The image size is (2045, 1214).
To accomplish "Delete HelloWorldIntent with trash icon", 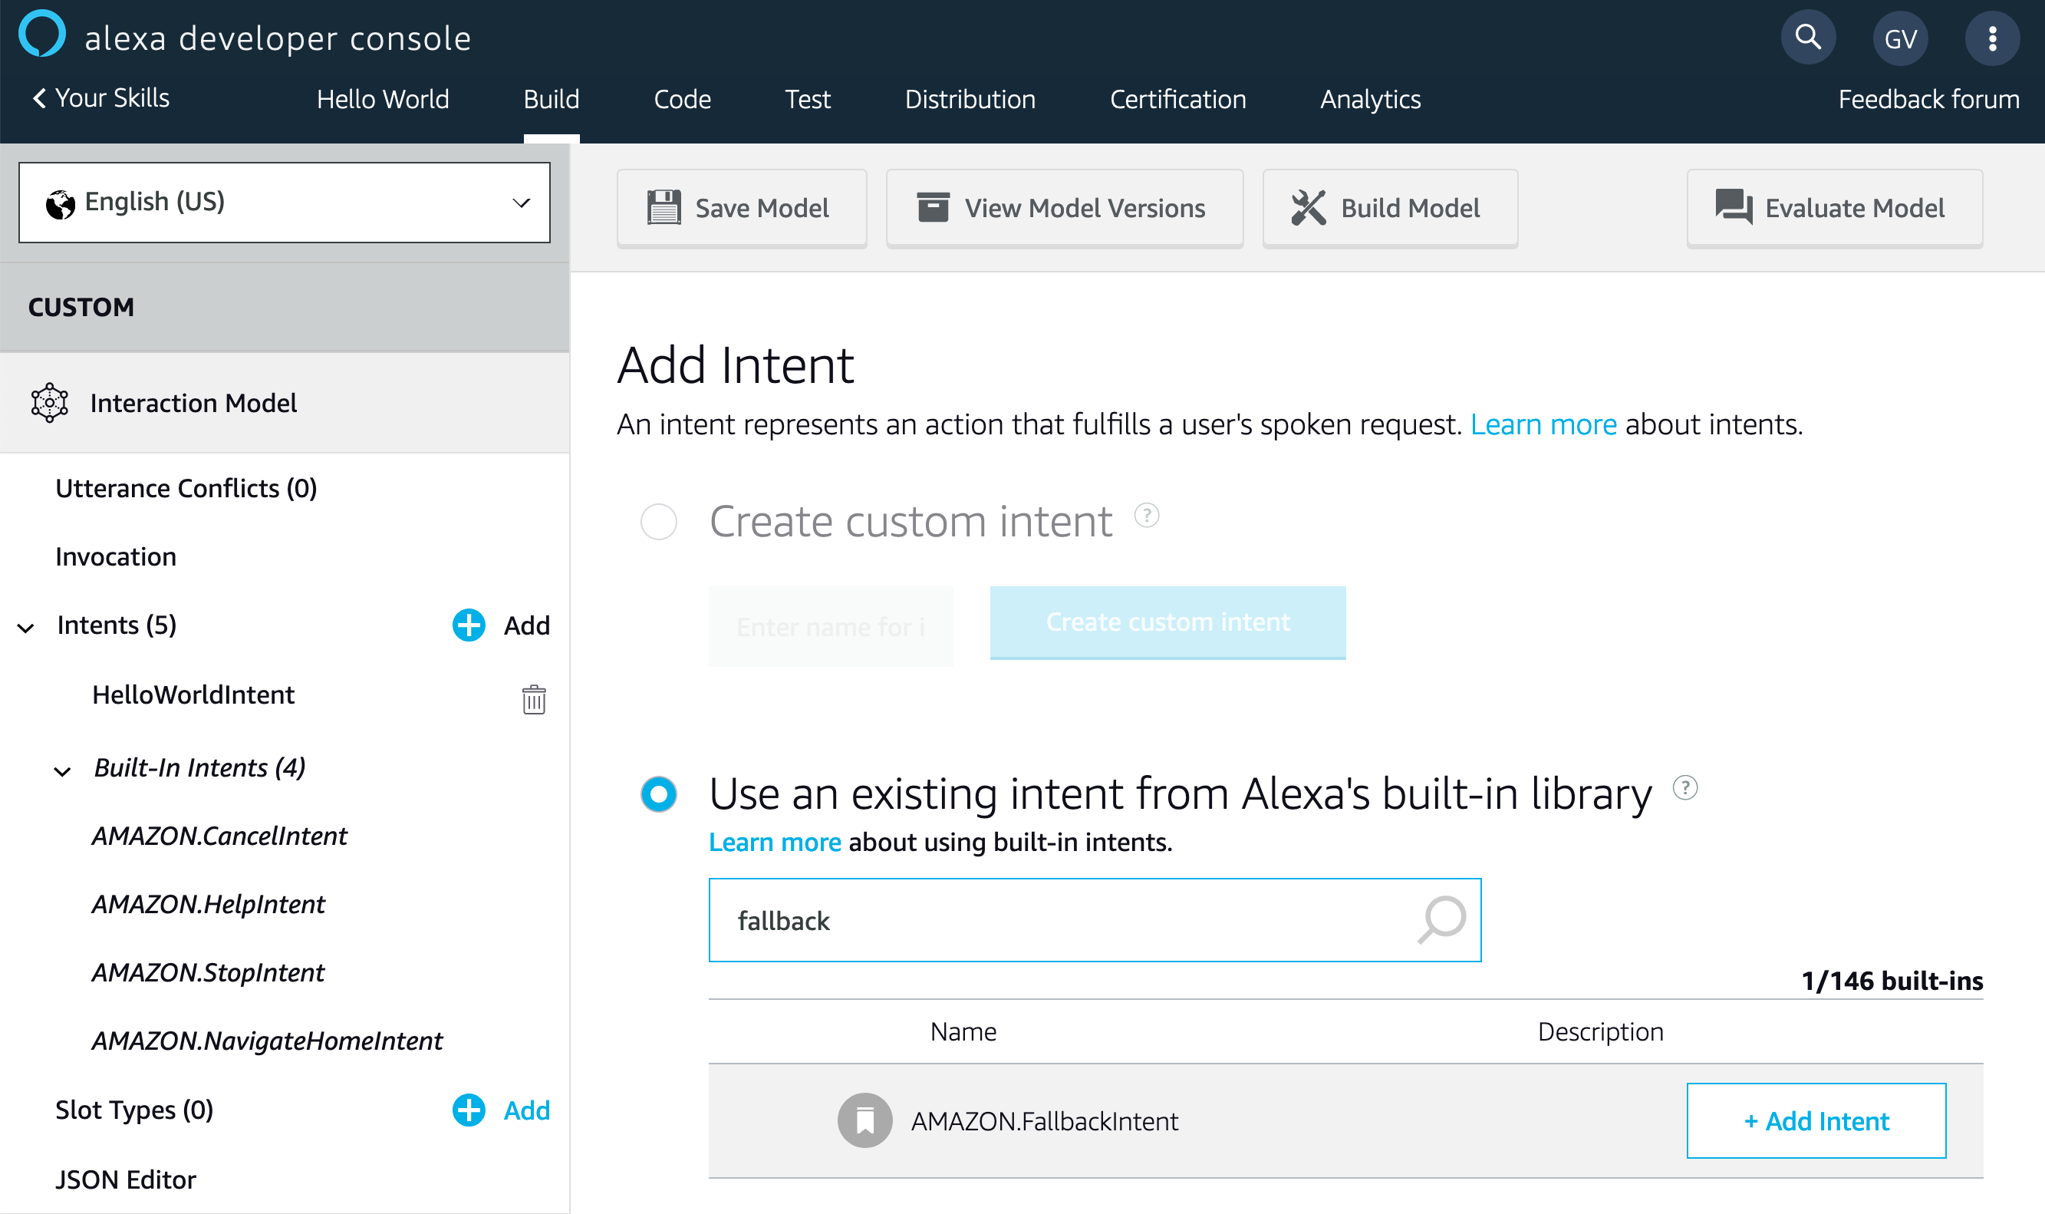I will point(533,699).
